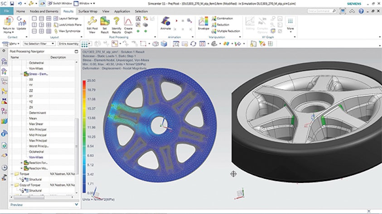The image size is (382, 214).
Task: Click the Help question mark icon
Action: coord(361,11)
